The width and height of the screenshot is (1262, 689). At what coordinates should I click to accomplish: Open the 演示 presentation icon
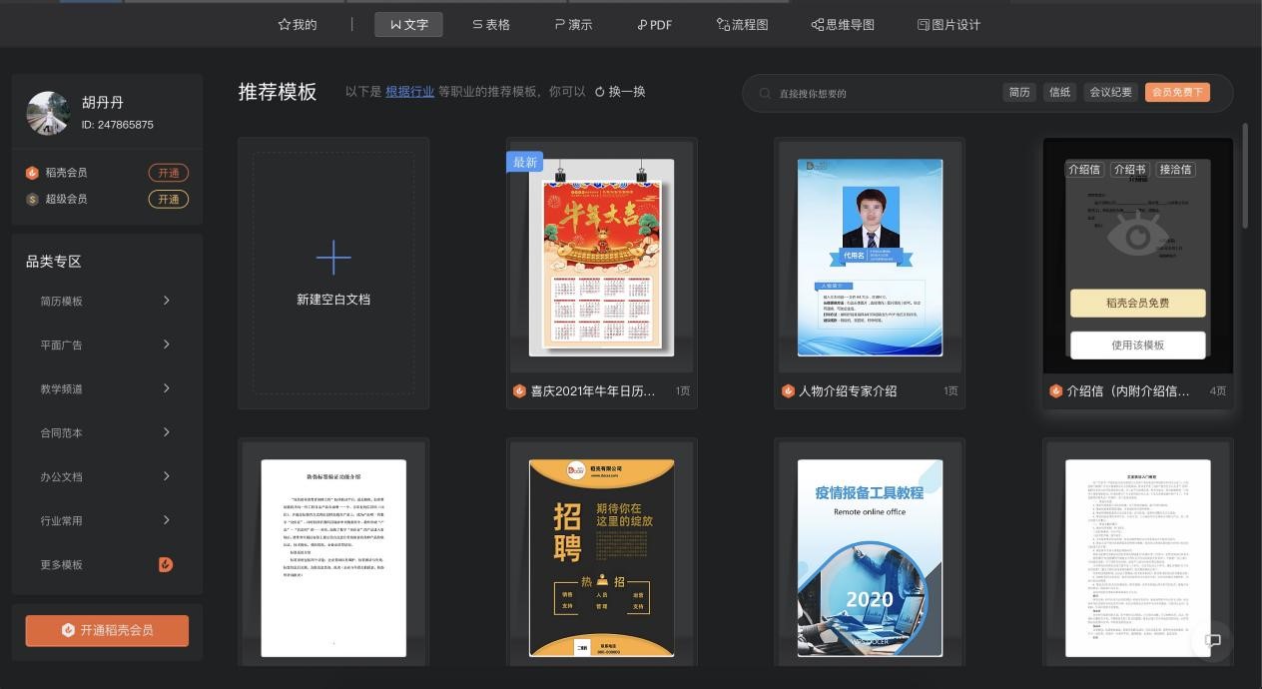pos(559,25)
